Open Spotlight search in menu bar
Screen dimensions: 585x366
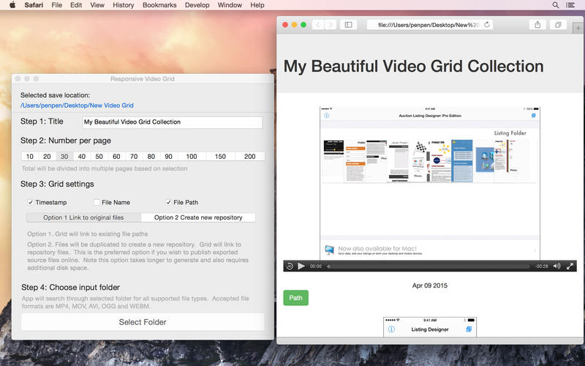(x=556, y=5)
